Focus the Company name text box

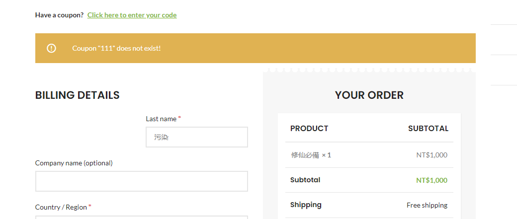point(141,181)
